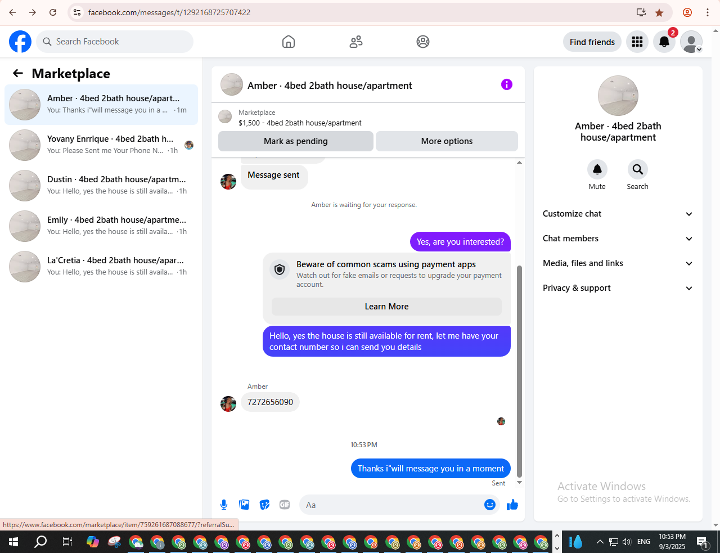Search in conversation using magnifier icon
Screen dimensions: 720x553
click(x=638, y=169)
